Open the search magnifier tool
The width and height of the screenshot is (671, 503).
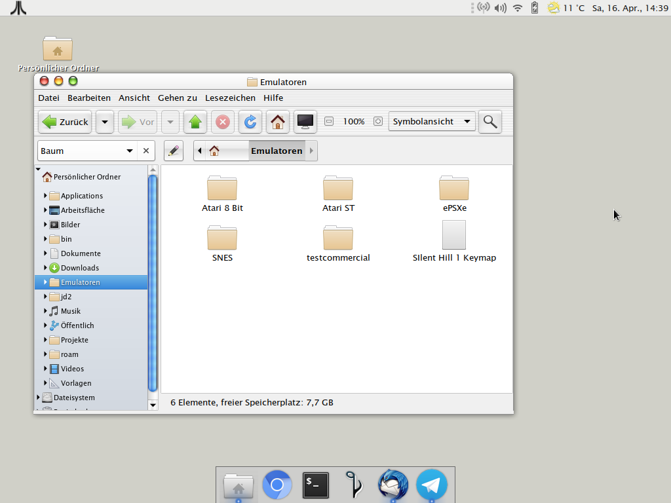489,121
